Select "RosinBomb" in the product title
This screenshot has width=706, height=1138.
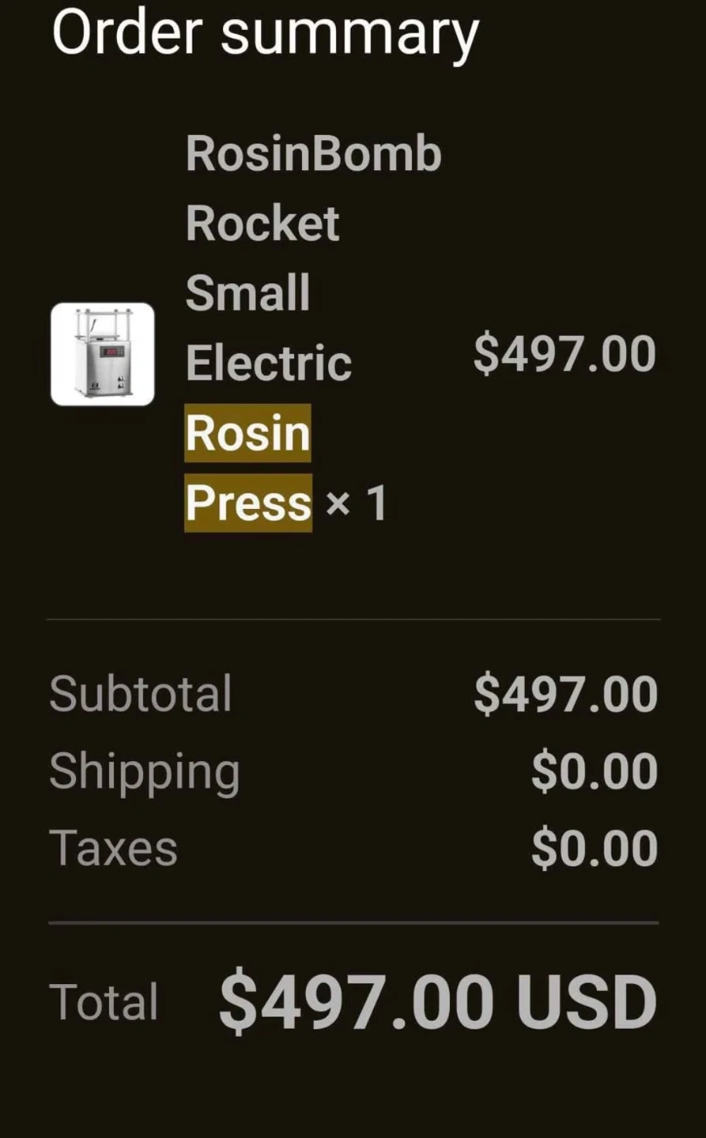313,153
